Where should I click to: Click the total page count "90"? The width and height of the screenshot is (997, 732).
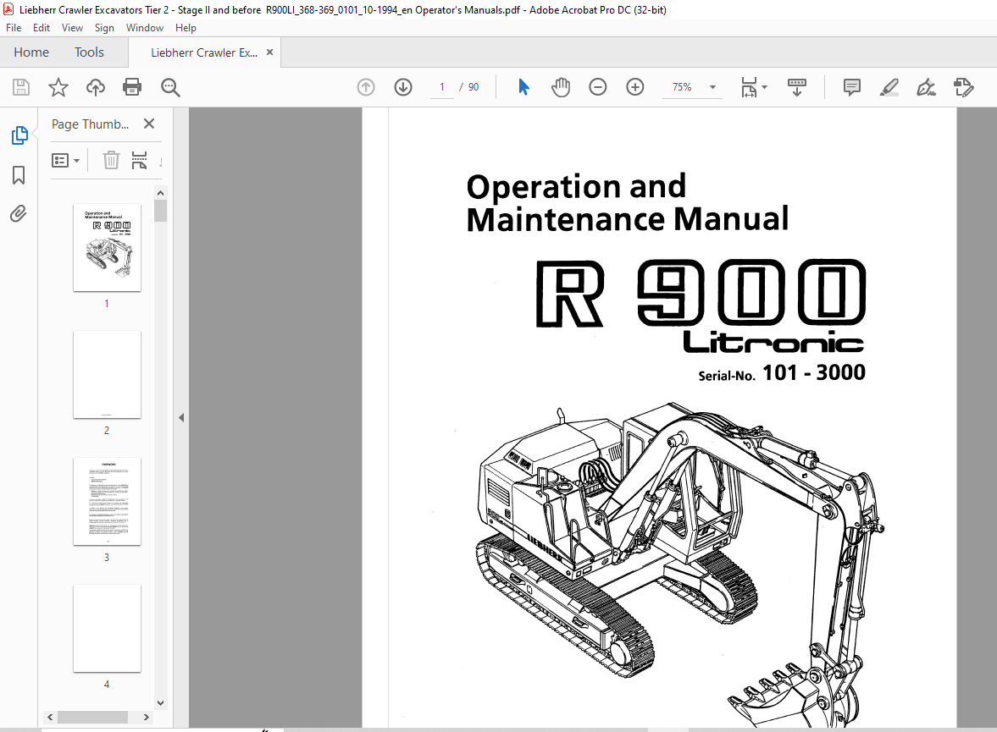(x=474, y=87)
